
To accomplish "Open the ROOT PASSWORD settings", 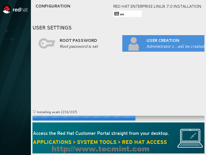I will 78,41.
